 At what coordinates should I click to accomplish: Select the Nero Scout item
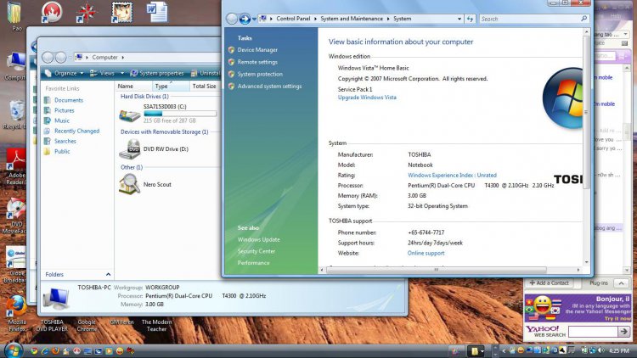click(145, 184)
